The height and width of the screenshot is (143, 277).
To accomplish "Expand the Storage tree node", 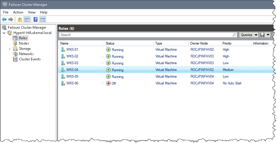I will (10, 49).
